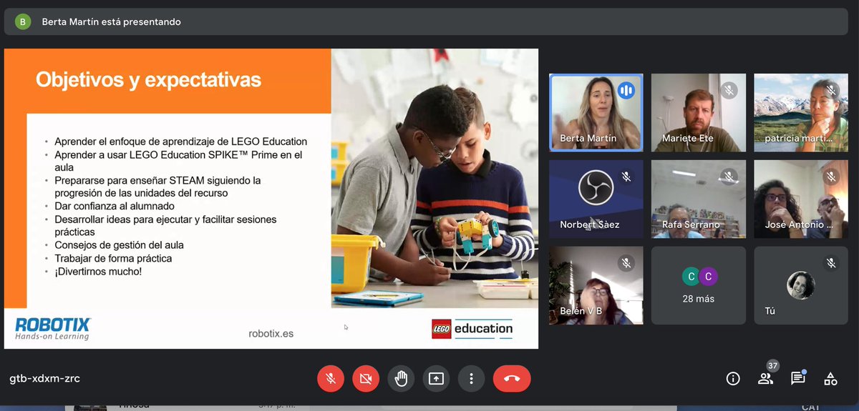Click the muted mic icon on Rafa Serrano's tile
Screen dimensions: 859x411
[729, 177]
